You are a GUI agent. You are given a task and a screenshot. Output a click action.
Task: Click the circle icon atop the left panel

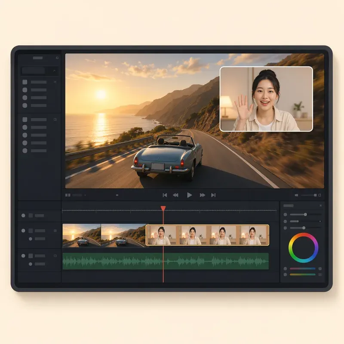[57, 58]
